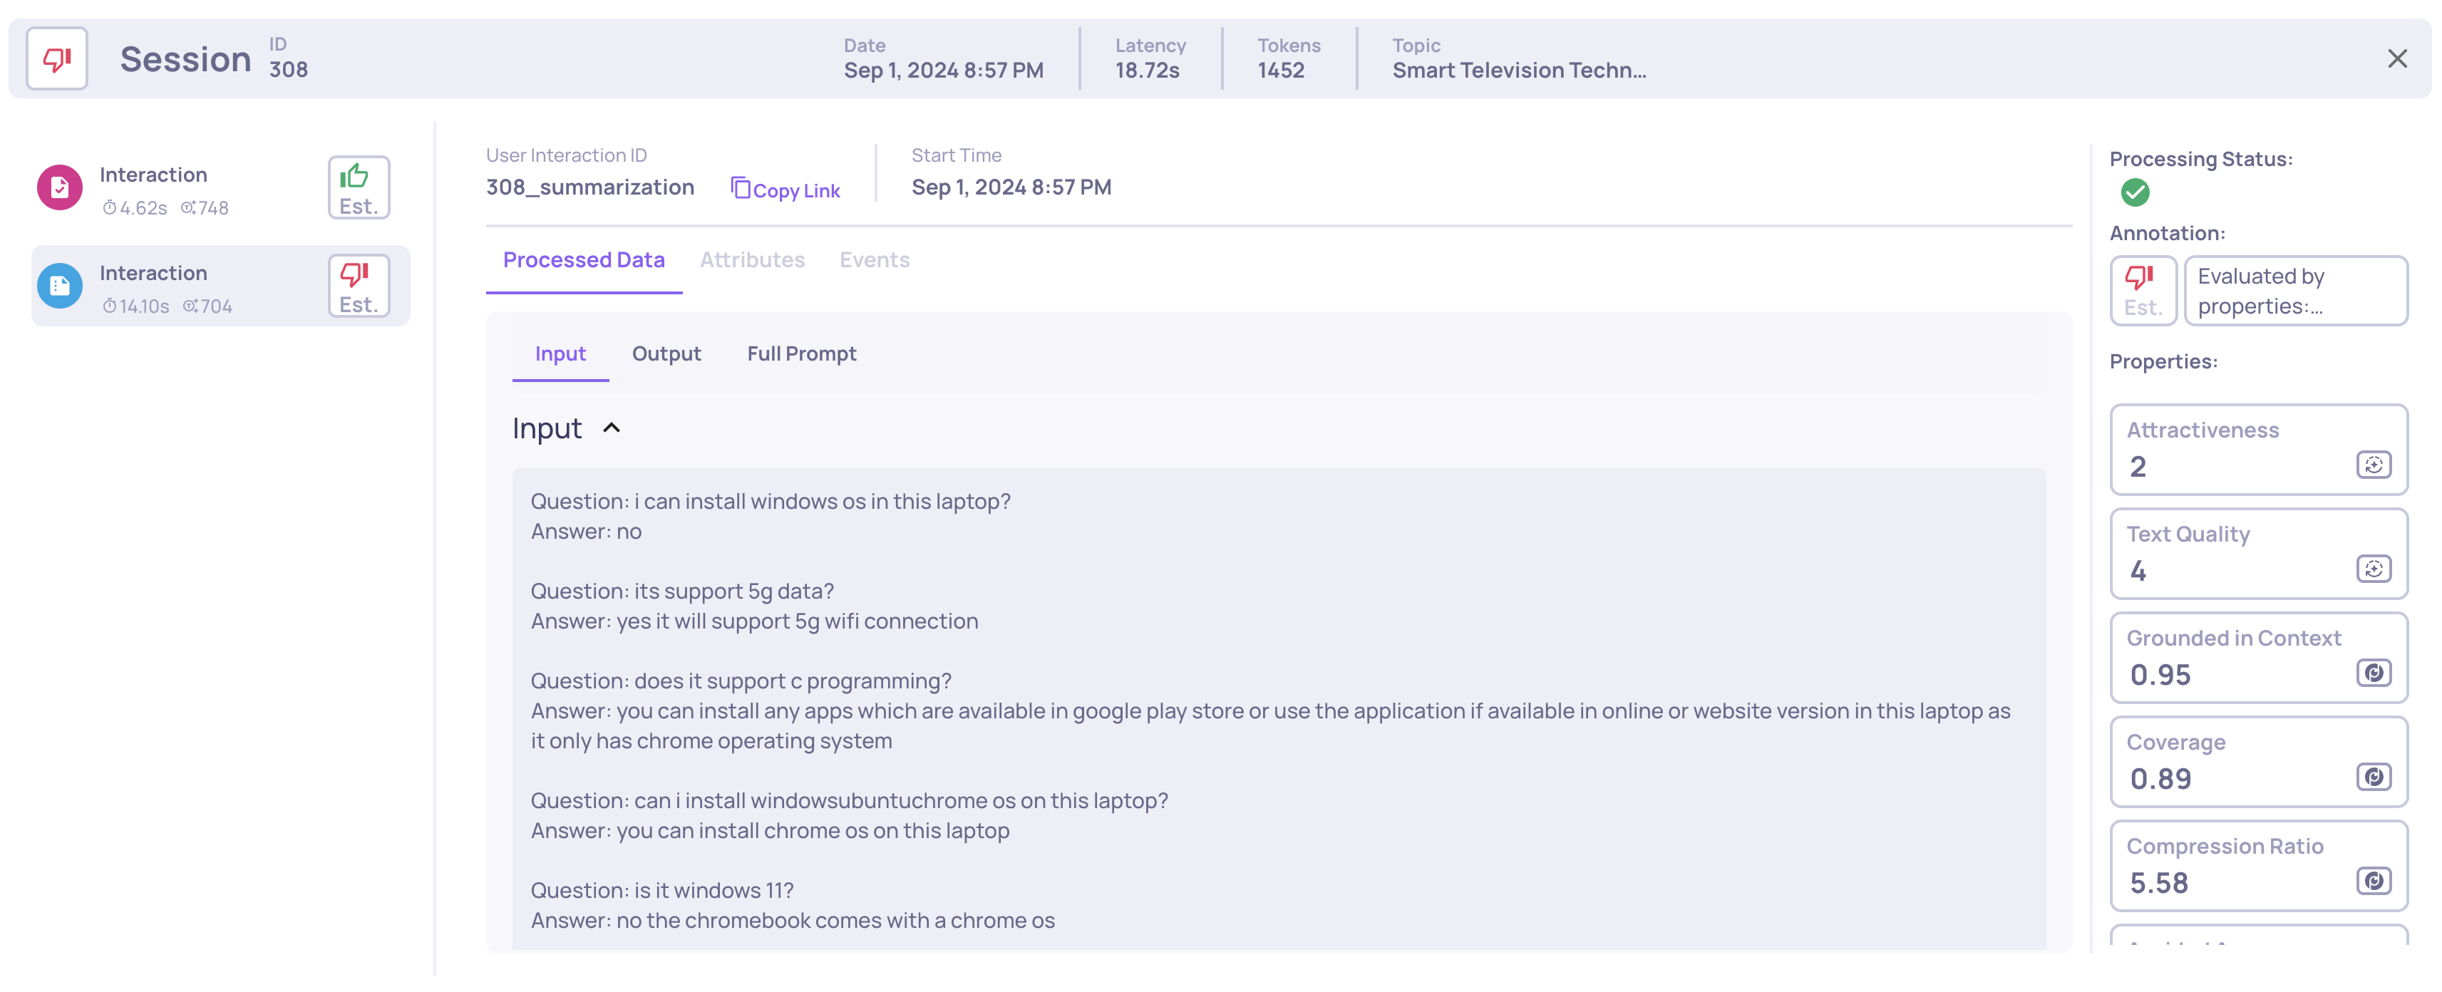This screenshot has width=2442, height=992.
Task: Click the pink first interaction icon
Action: (60, 187)
